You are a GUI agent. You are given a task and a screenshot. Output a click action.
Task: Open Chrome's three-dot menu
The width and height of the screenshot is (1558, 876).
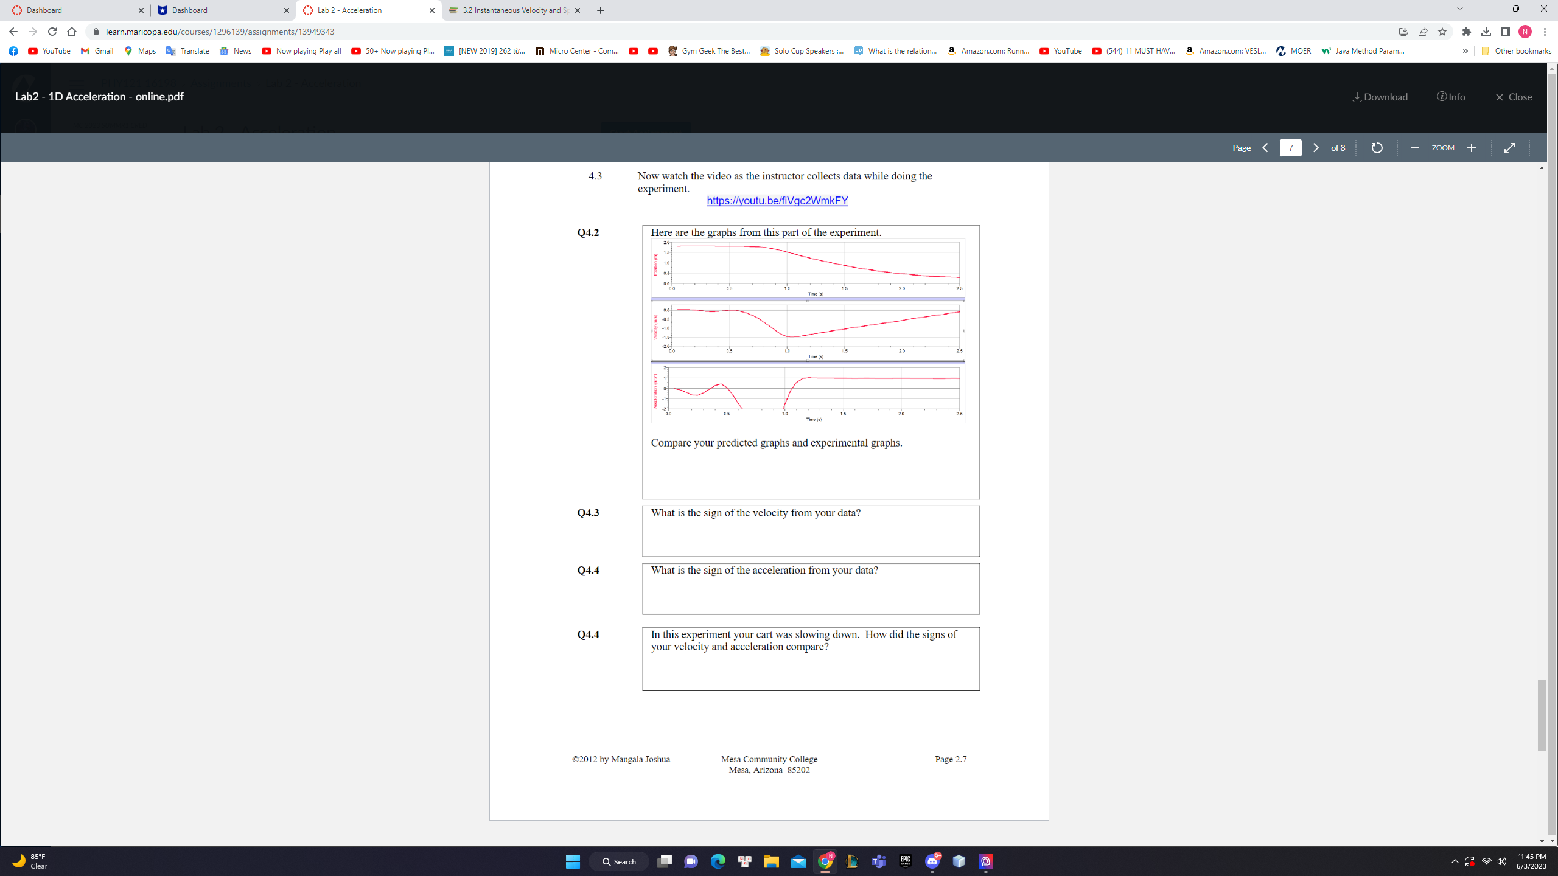point(1545,32)
